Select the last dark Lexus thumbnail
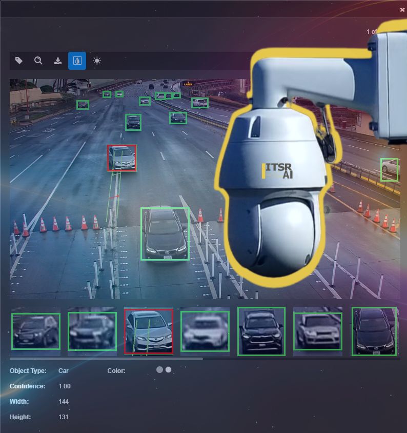This screenshot has height=433, width=407. coord(374,331)
